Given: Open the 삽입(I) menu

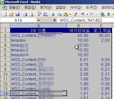Looking at the screenshot, I should point(61,8).
